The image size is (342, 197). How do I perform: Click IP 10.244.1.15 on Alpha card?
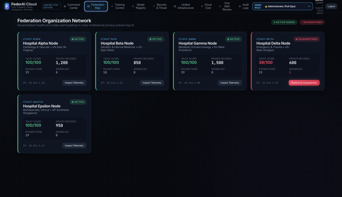coord(34,83)
